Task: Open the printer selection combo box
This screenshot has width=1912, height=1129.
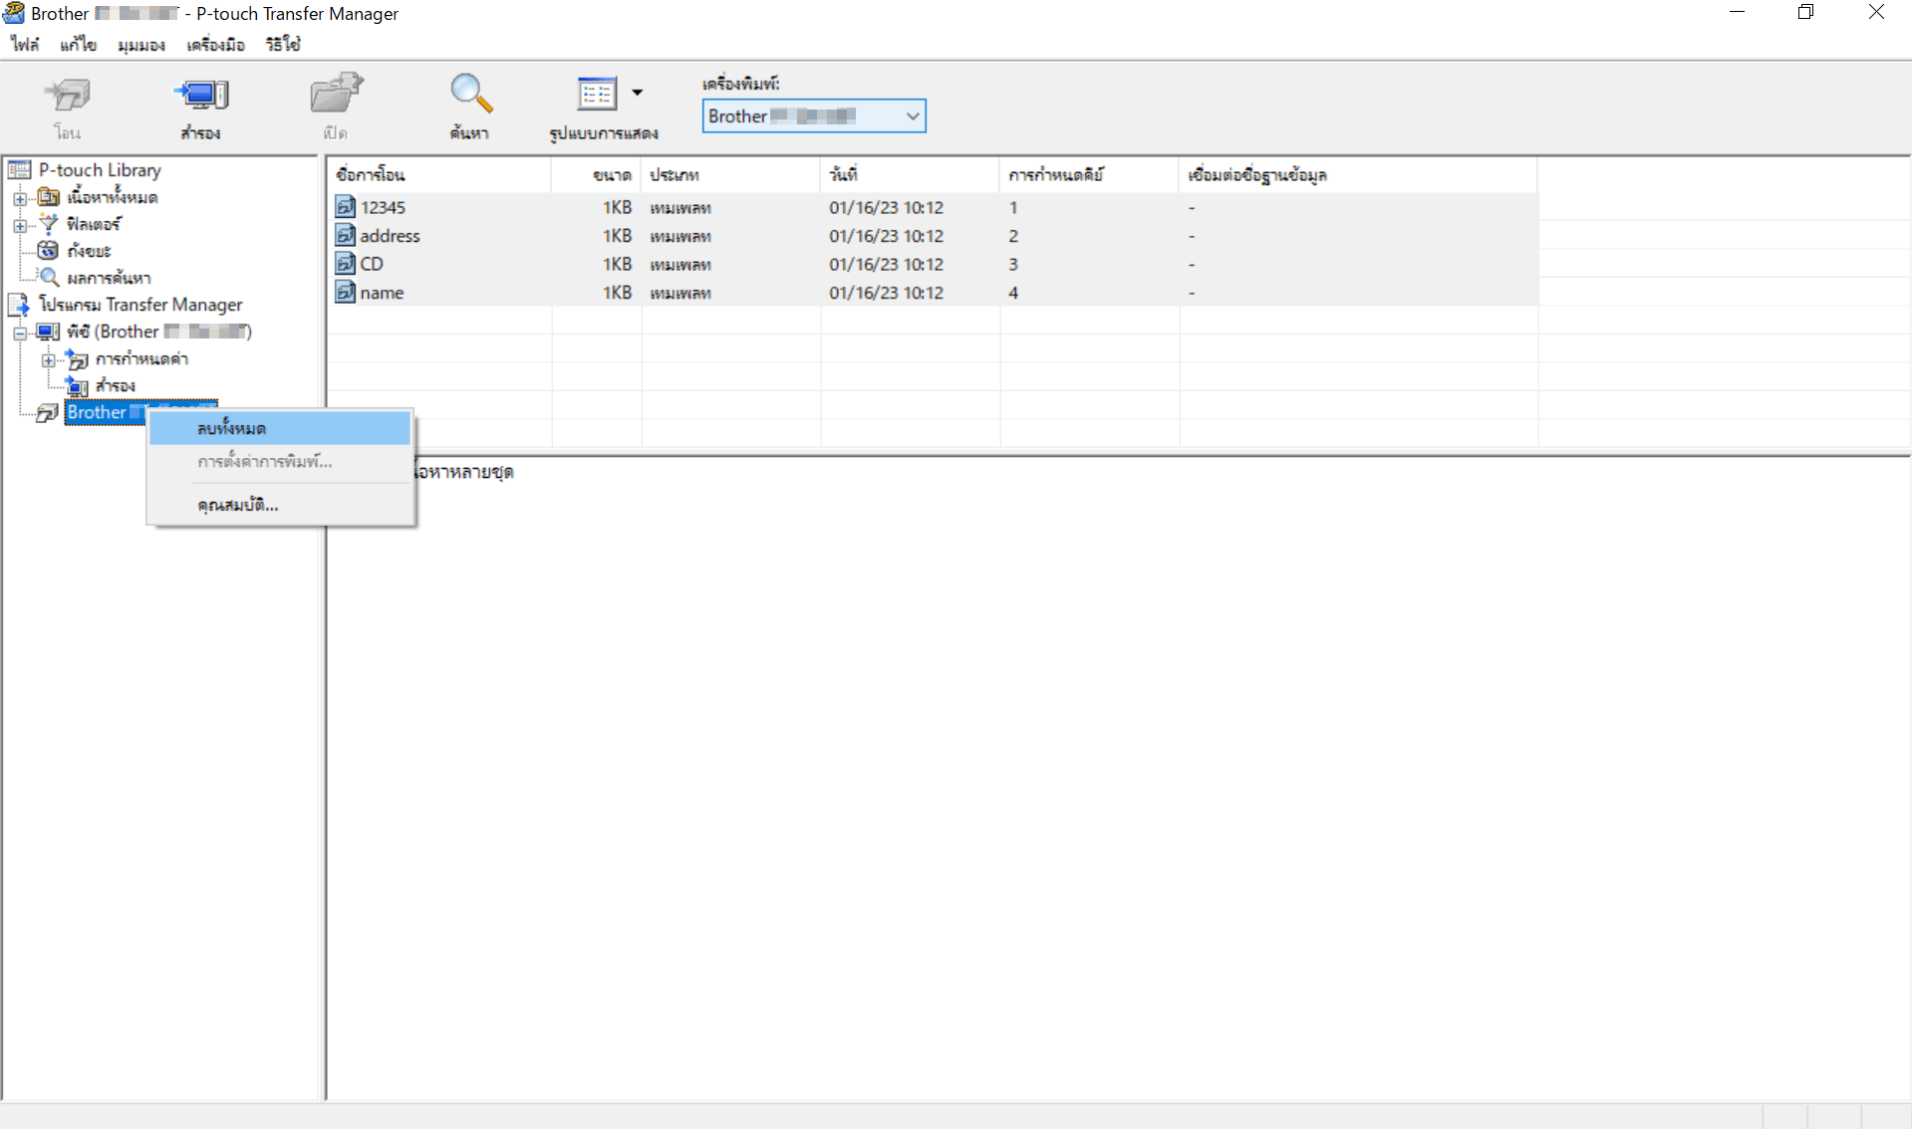Action: coord(814,115)
